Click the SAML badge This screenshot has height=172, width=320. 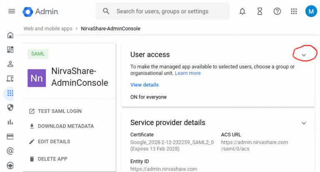pos(38,54)
